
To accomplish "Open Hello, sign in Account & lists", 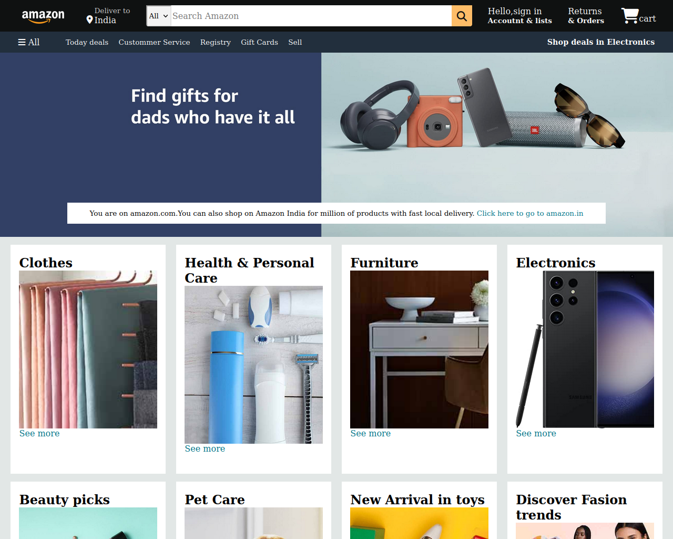I will (x=519, y=16).
